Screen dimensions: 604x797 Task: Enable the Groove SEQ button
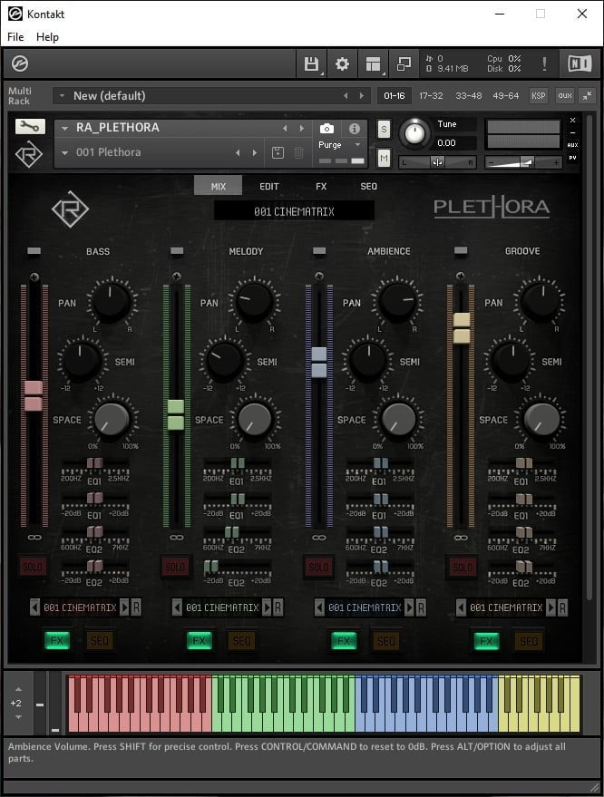[527, 641]
